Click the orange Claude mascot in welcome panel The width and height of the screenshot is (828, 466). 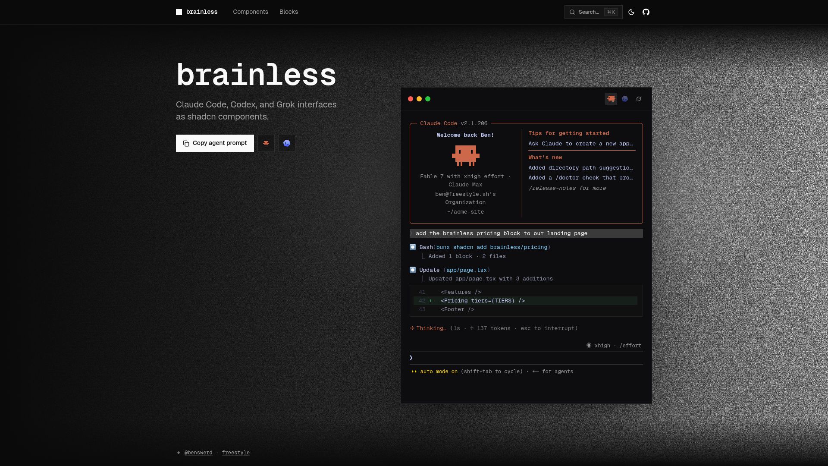point(465,156)
